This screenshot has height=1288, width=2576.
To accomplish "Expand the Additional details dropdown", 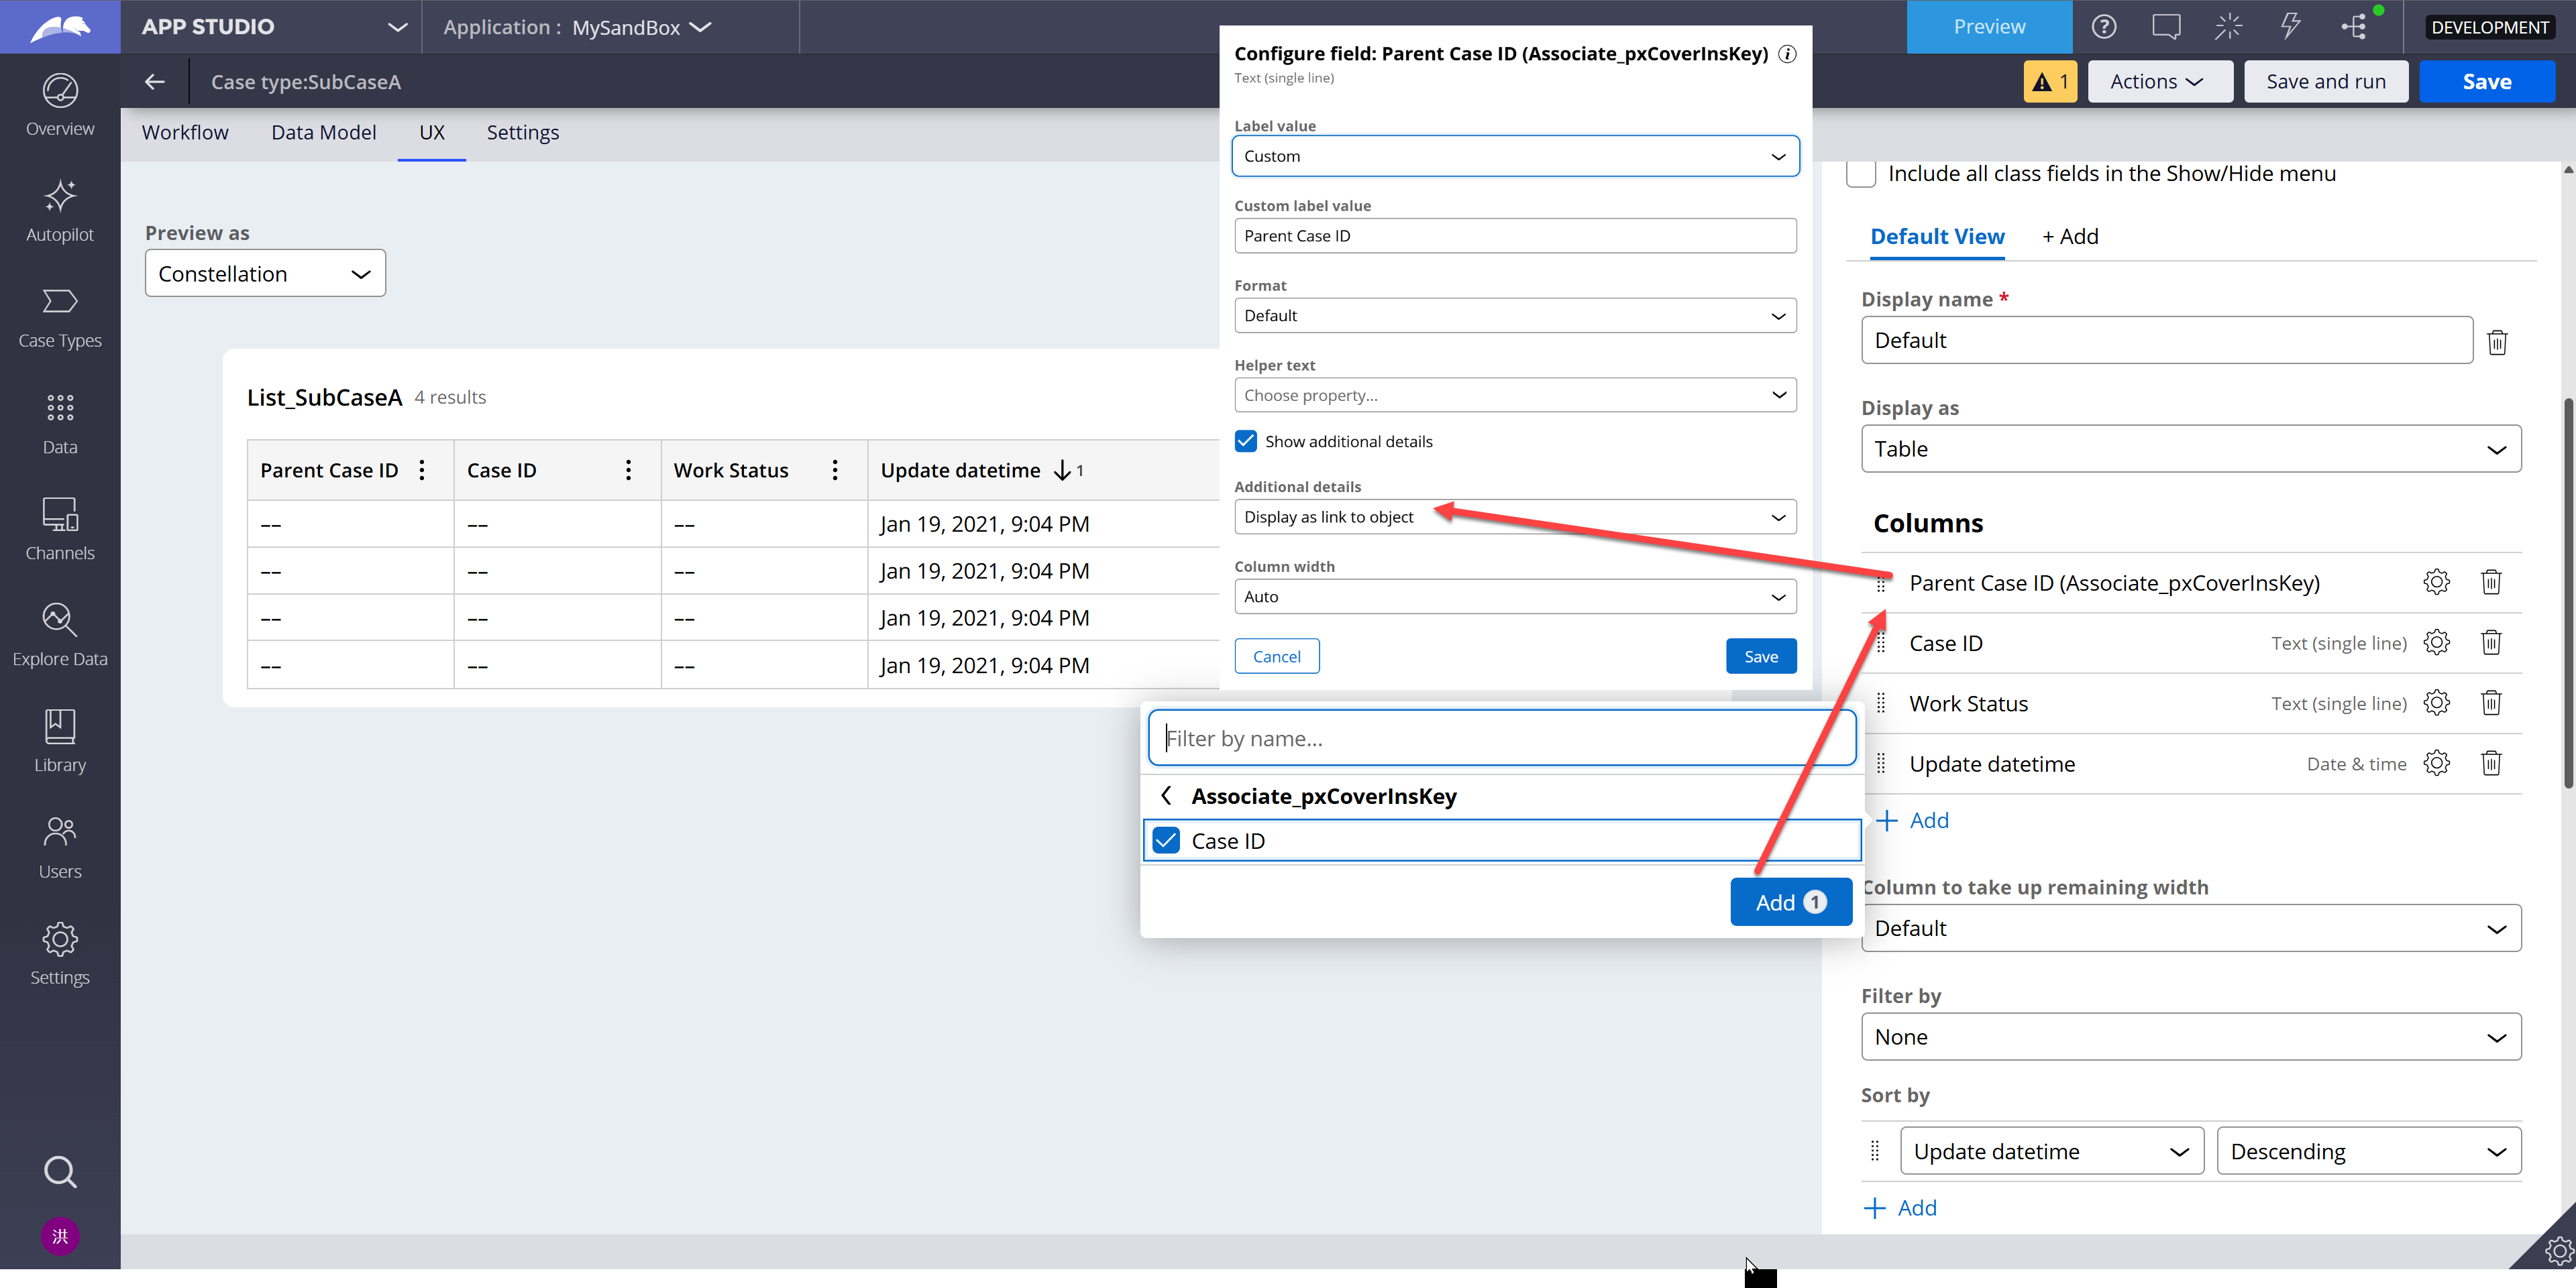I will tap(1514, 516).
